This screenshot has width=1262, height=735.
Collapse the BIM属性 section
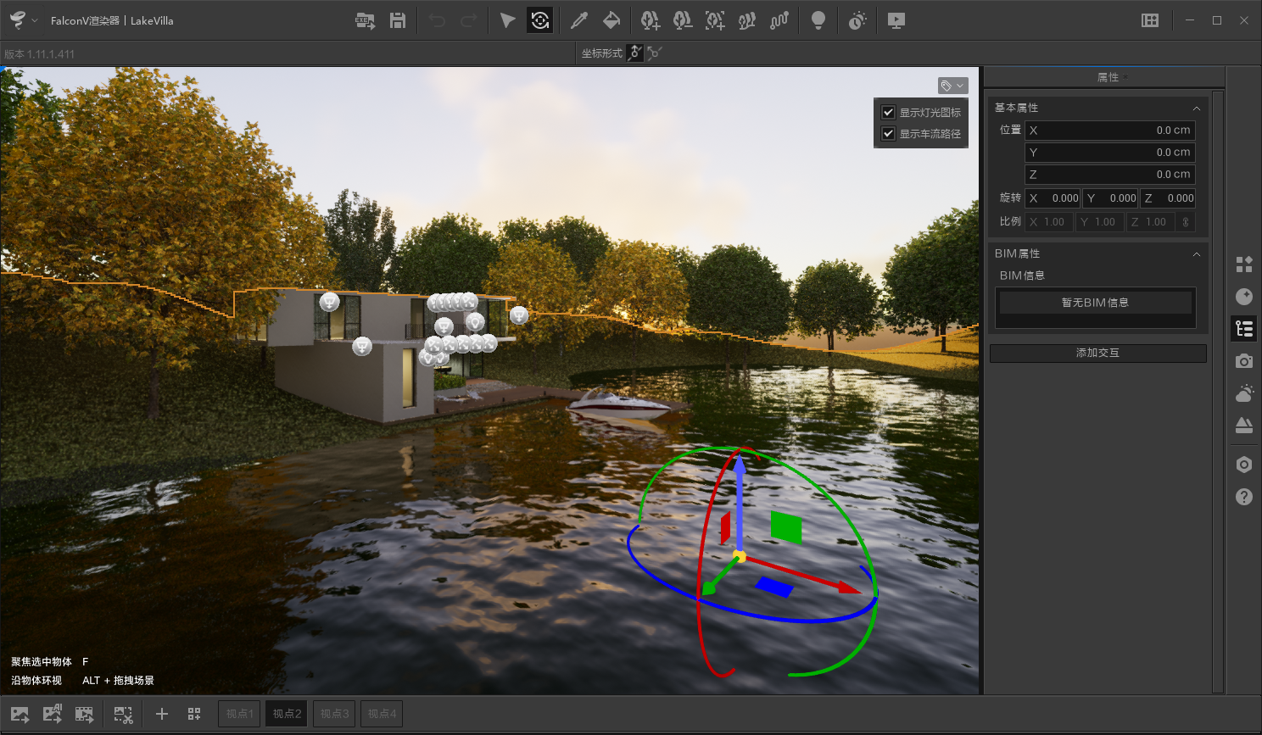[x=1196, y=254]
